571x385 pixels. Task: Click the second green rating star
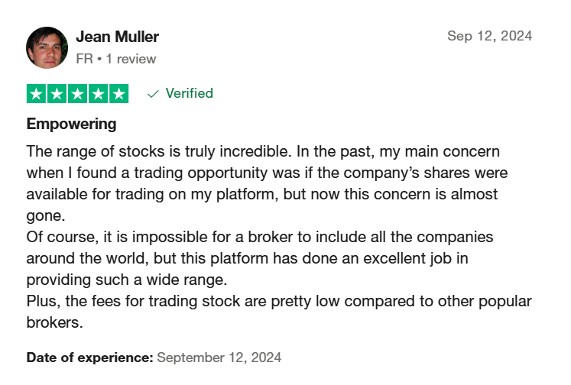point(57,94)
